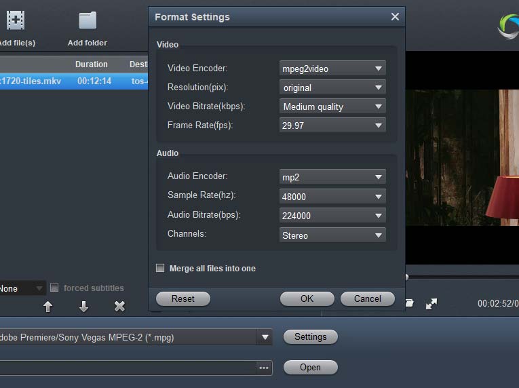Click the snapshot folder icon near preview

coord(410,303)
